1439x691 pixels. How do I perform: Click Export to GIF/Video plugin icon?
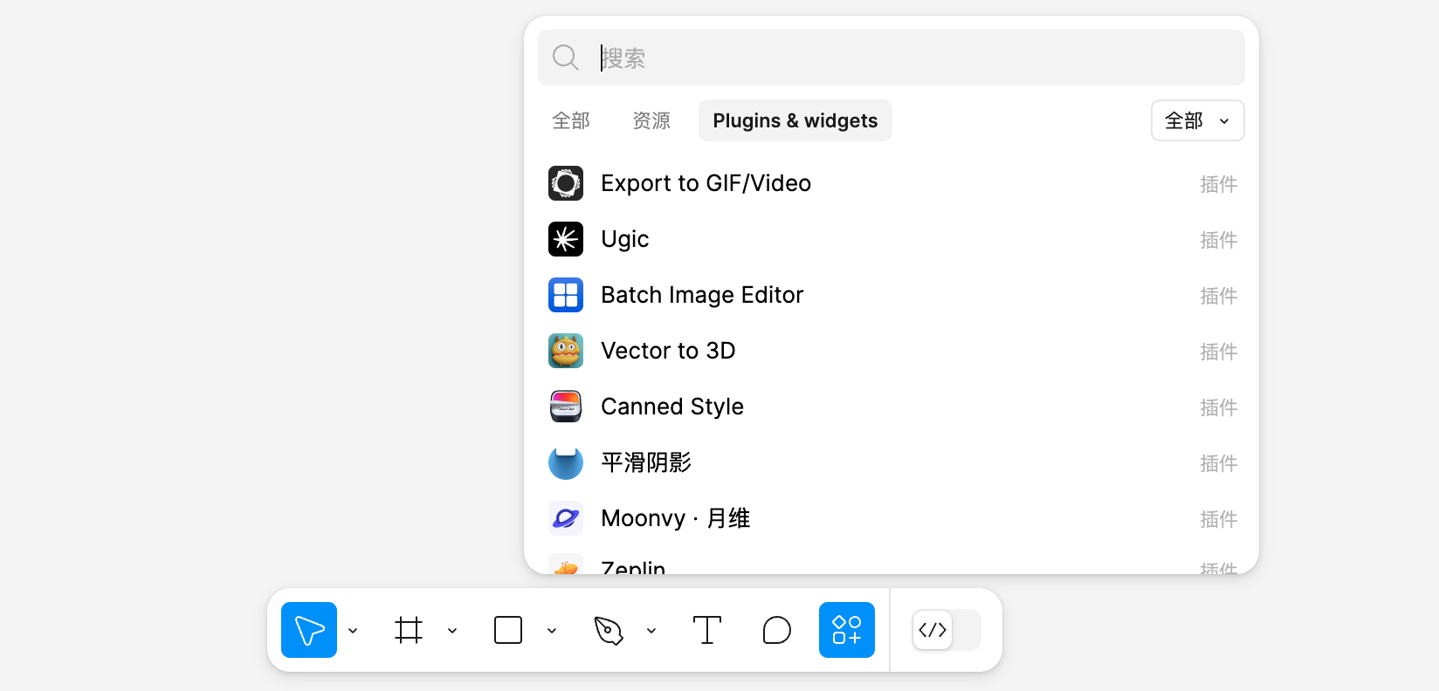coord(566,183)
